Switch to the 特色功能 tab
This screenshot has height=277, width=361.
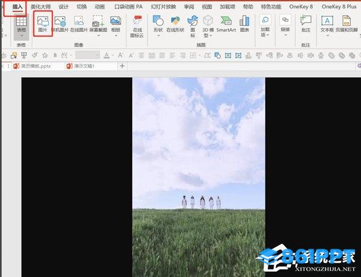271,7
